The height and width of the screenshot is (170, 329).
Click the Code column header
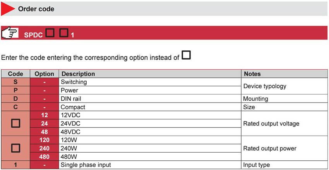point(15,74)
